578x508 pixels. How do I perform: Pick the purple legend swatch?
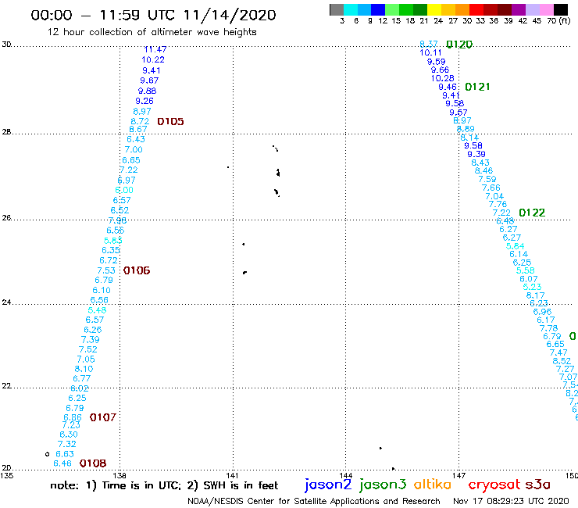click(x=519, y=9)
